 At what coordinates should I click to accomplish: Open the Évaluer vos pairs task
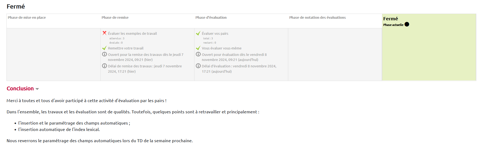[215, 34]
